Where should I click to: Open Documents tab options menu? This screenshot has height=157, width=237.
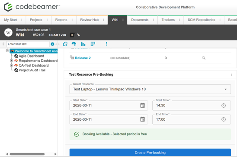[154, 20]
